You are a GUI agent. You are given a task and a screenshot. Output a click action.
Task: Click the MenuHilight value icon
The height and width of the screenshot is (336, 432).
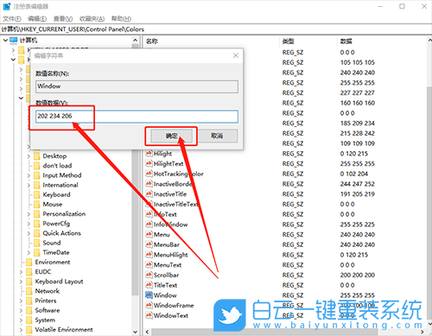[149, 255]
